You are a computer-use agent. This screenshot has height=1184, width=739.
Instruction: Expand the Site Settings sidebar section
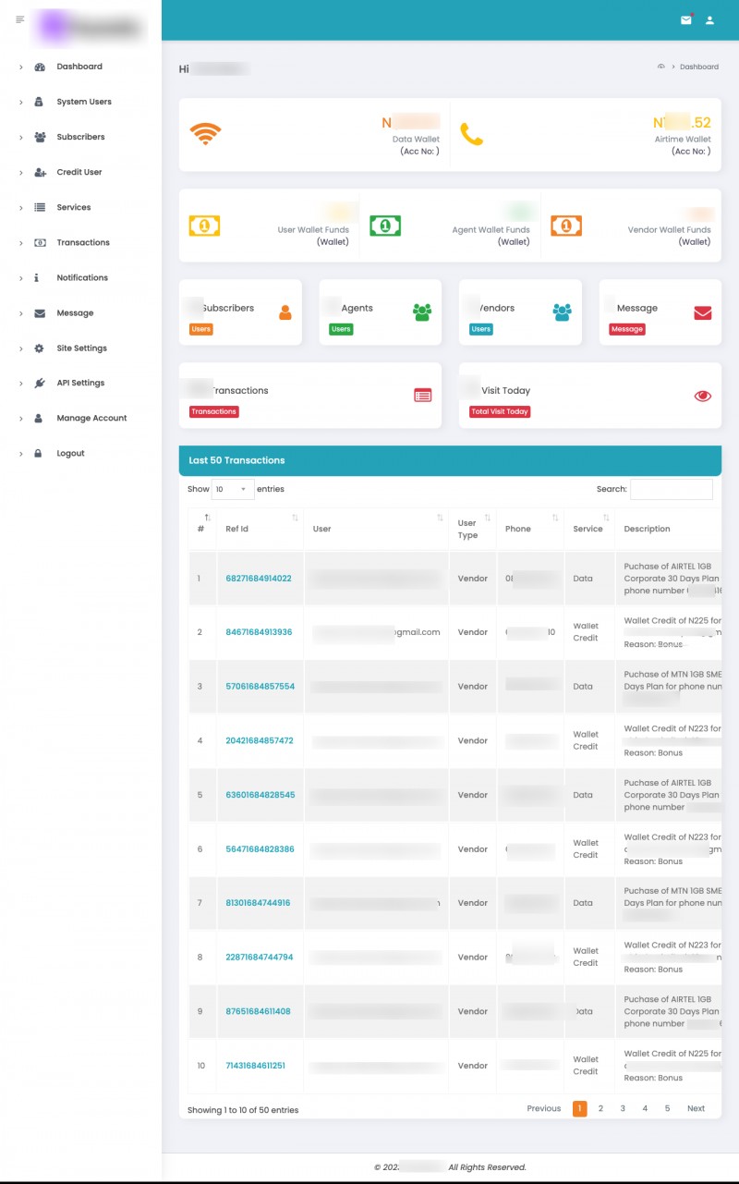pyautogui.click(x=79, y=348)
